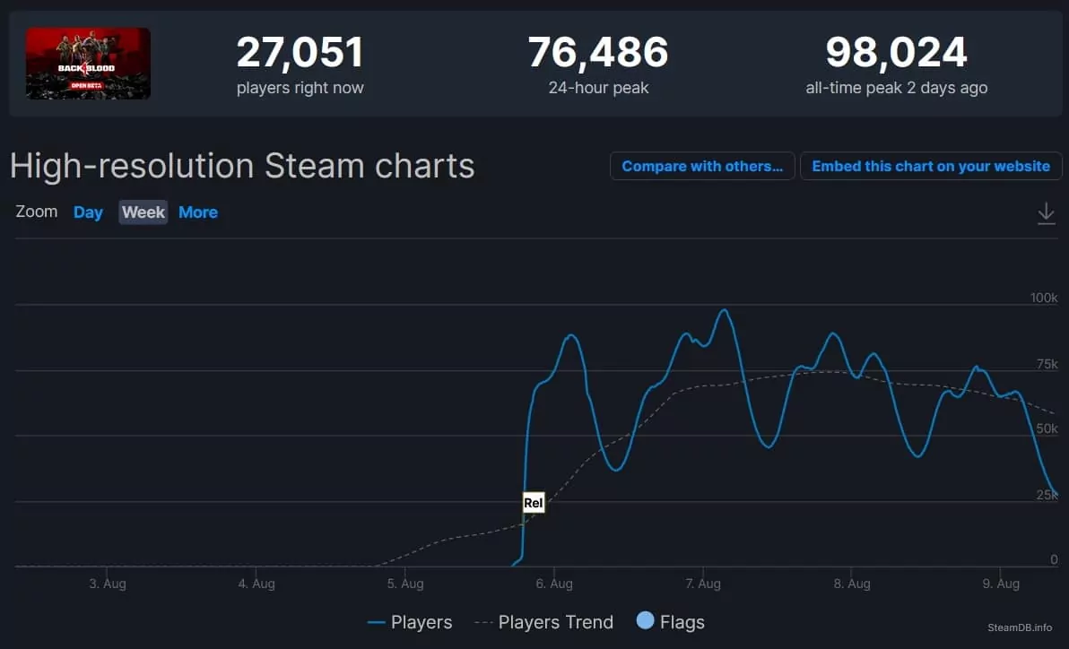The width and height of the screenshot is (1069, 649).
Task: Toggle the Players series in legend
Action: [x=410, y=622]
